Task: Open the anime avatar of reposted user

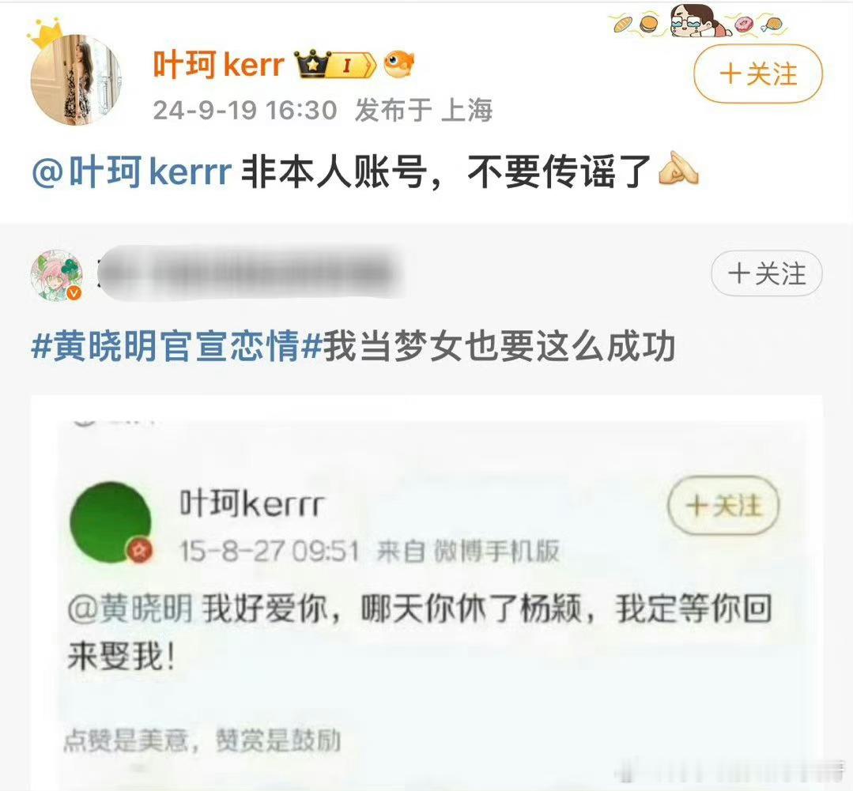Action: click(57, 275)
